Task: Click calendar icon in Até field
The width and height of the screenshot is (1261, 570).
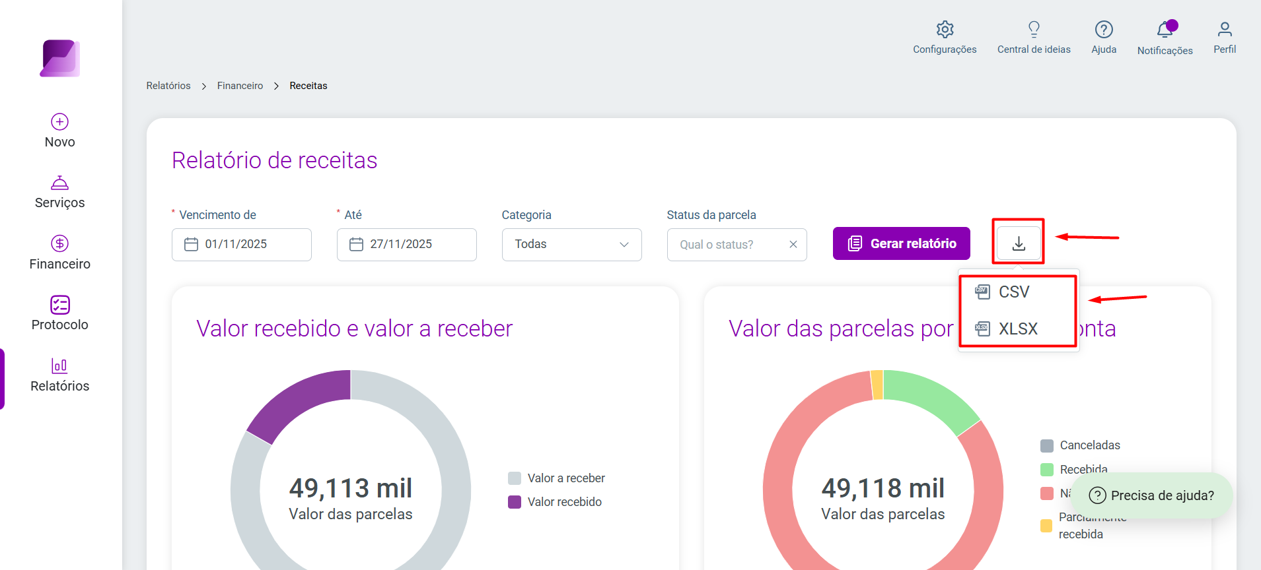Action: point(356,244)
